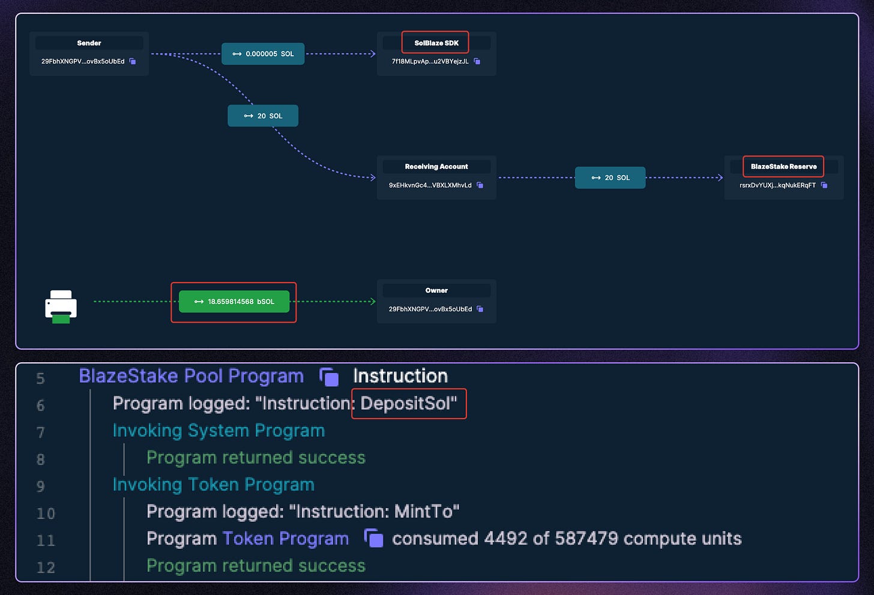This screenshot has height=595, width=874.
Task: Click the Invoking System Program line
Action: [x=218, y=431]
